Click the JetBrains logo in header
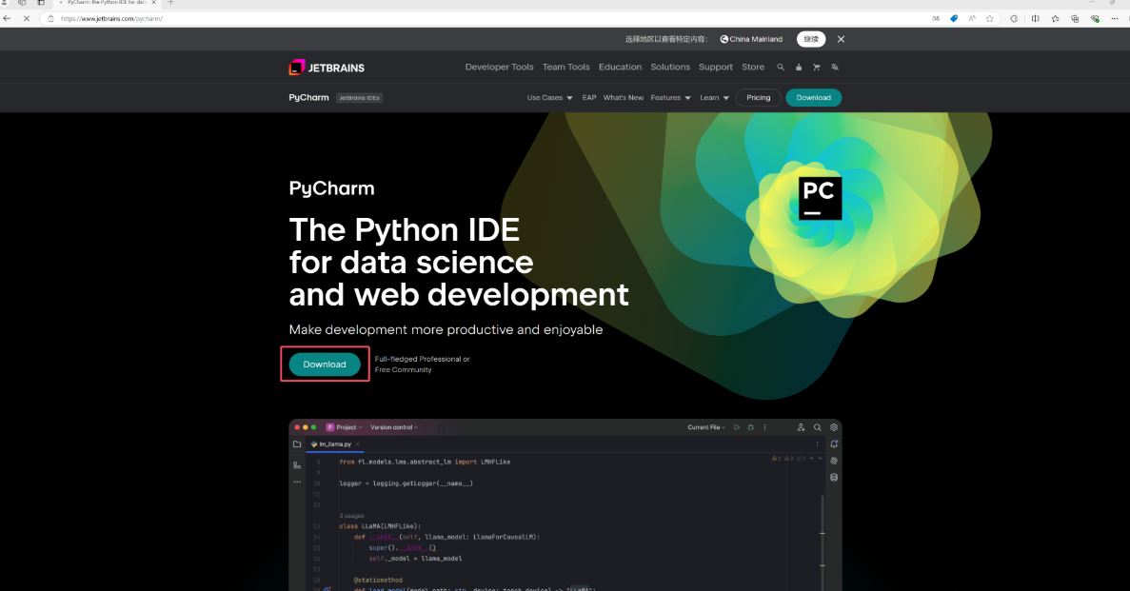 pos(327,68)
